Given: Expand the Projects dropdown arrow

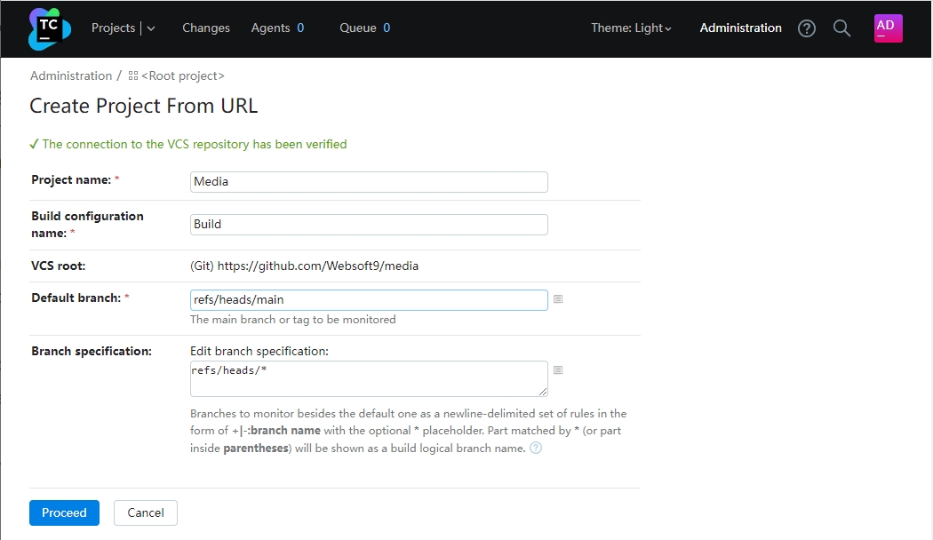Looking at the screenshot, I should point(151,28).
